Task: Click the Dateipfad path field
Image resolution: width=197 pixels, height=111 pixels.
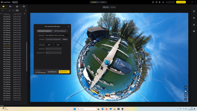Action: [x=53, y=39]
